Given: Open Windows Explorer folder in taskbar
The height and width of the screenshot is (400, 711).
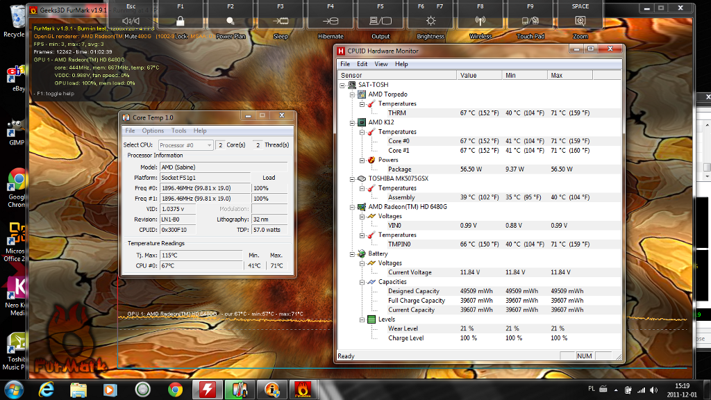Looking at the screenshot, I should [78, 390].
